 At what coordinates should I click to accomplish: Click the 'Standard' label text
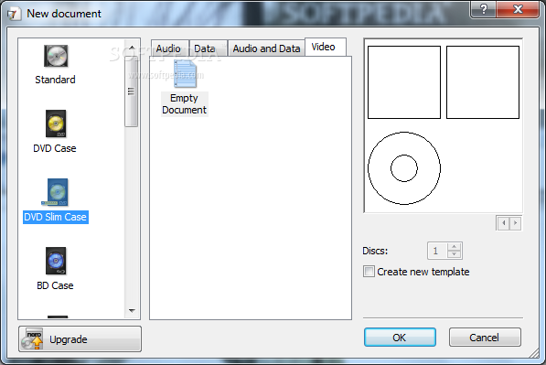(55, 80)
